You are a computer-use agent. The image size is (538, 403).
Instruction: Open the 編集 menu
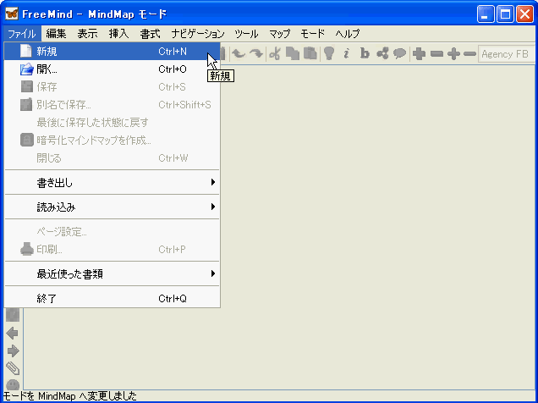(57, 34)
